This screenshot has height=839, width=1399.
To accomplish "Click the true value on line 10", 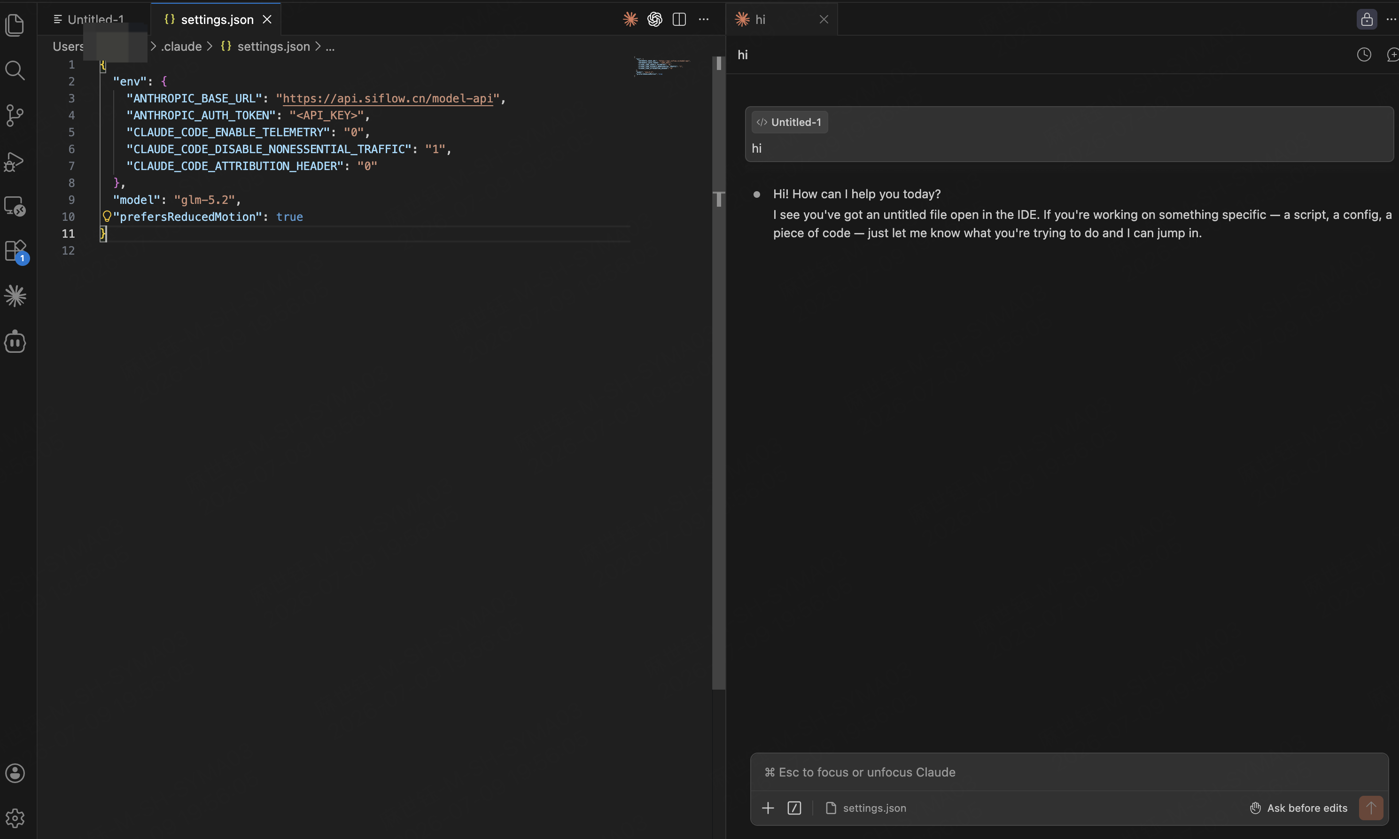I will click(x=289, y=217).
